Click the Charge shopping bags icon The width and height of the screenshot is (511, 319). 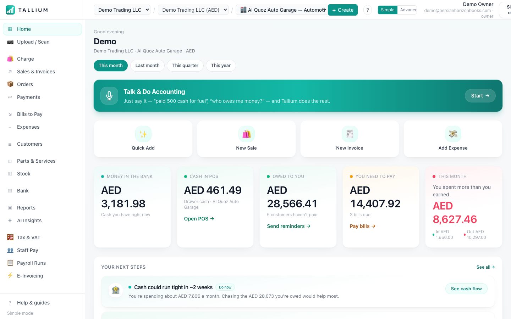(10, 59)
